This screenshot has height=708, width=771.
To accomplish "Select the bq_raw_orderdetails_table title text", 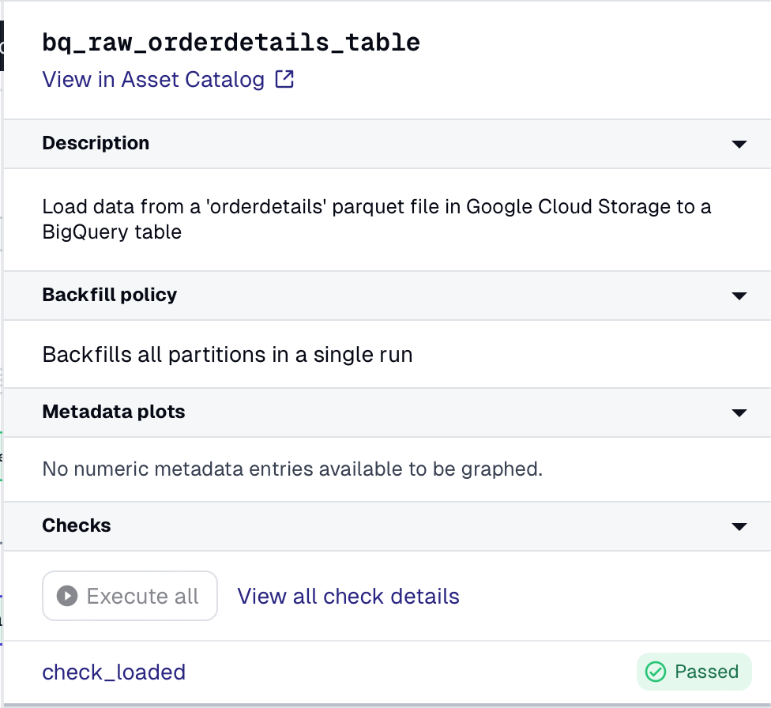I will [231, 43].
